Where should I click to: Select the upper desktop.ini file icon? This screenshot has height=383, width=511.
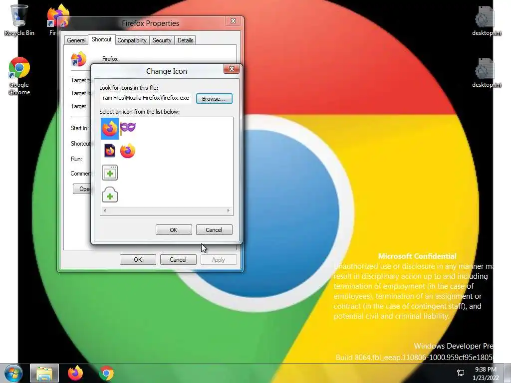487,21
